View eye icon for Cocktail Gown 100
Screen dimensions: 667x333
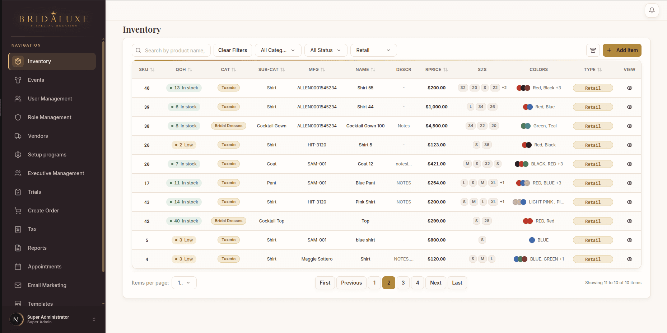click(630, 126)
